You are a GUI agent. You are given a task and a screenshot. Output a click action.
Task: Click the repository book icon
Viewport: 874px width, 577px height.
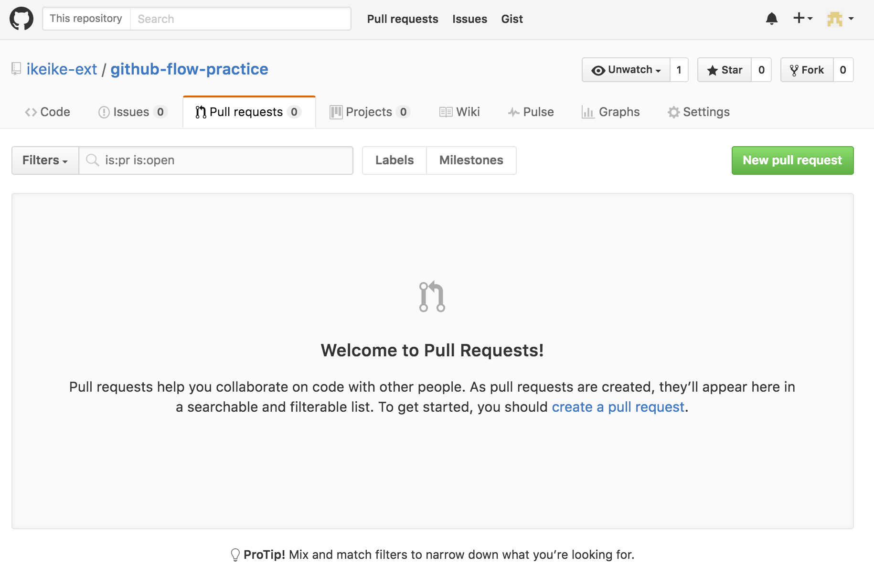(16, 69)
